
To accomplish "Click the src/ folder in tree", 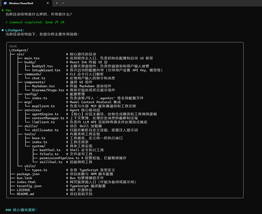I will [x=21, y=54].
